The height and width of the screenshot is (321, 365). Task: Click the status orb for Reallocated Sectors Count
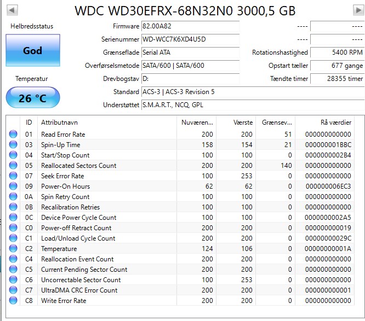[x=13, y=165]
